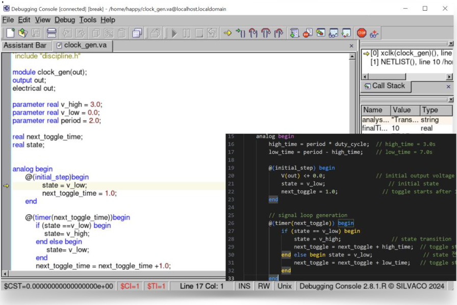Click the glasses with red plus icon

click(374, 34)
